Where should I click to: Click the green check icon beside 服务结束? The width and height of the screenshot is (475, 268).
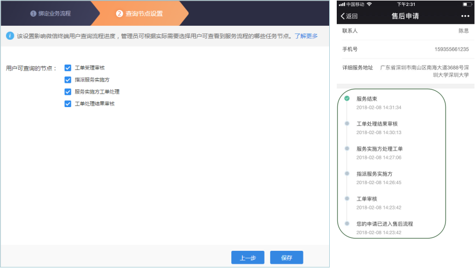tap(347, 98)
